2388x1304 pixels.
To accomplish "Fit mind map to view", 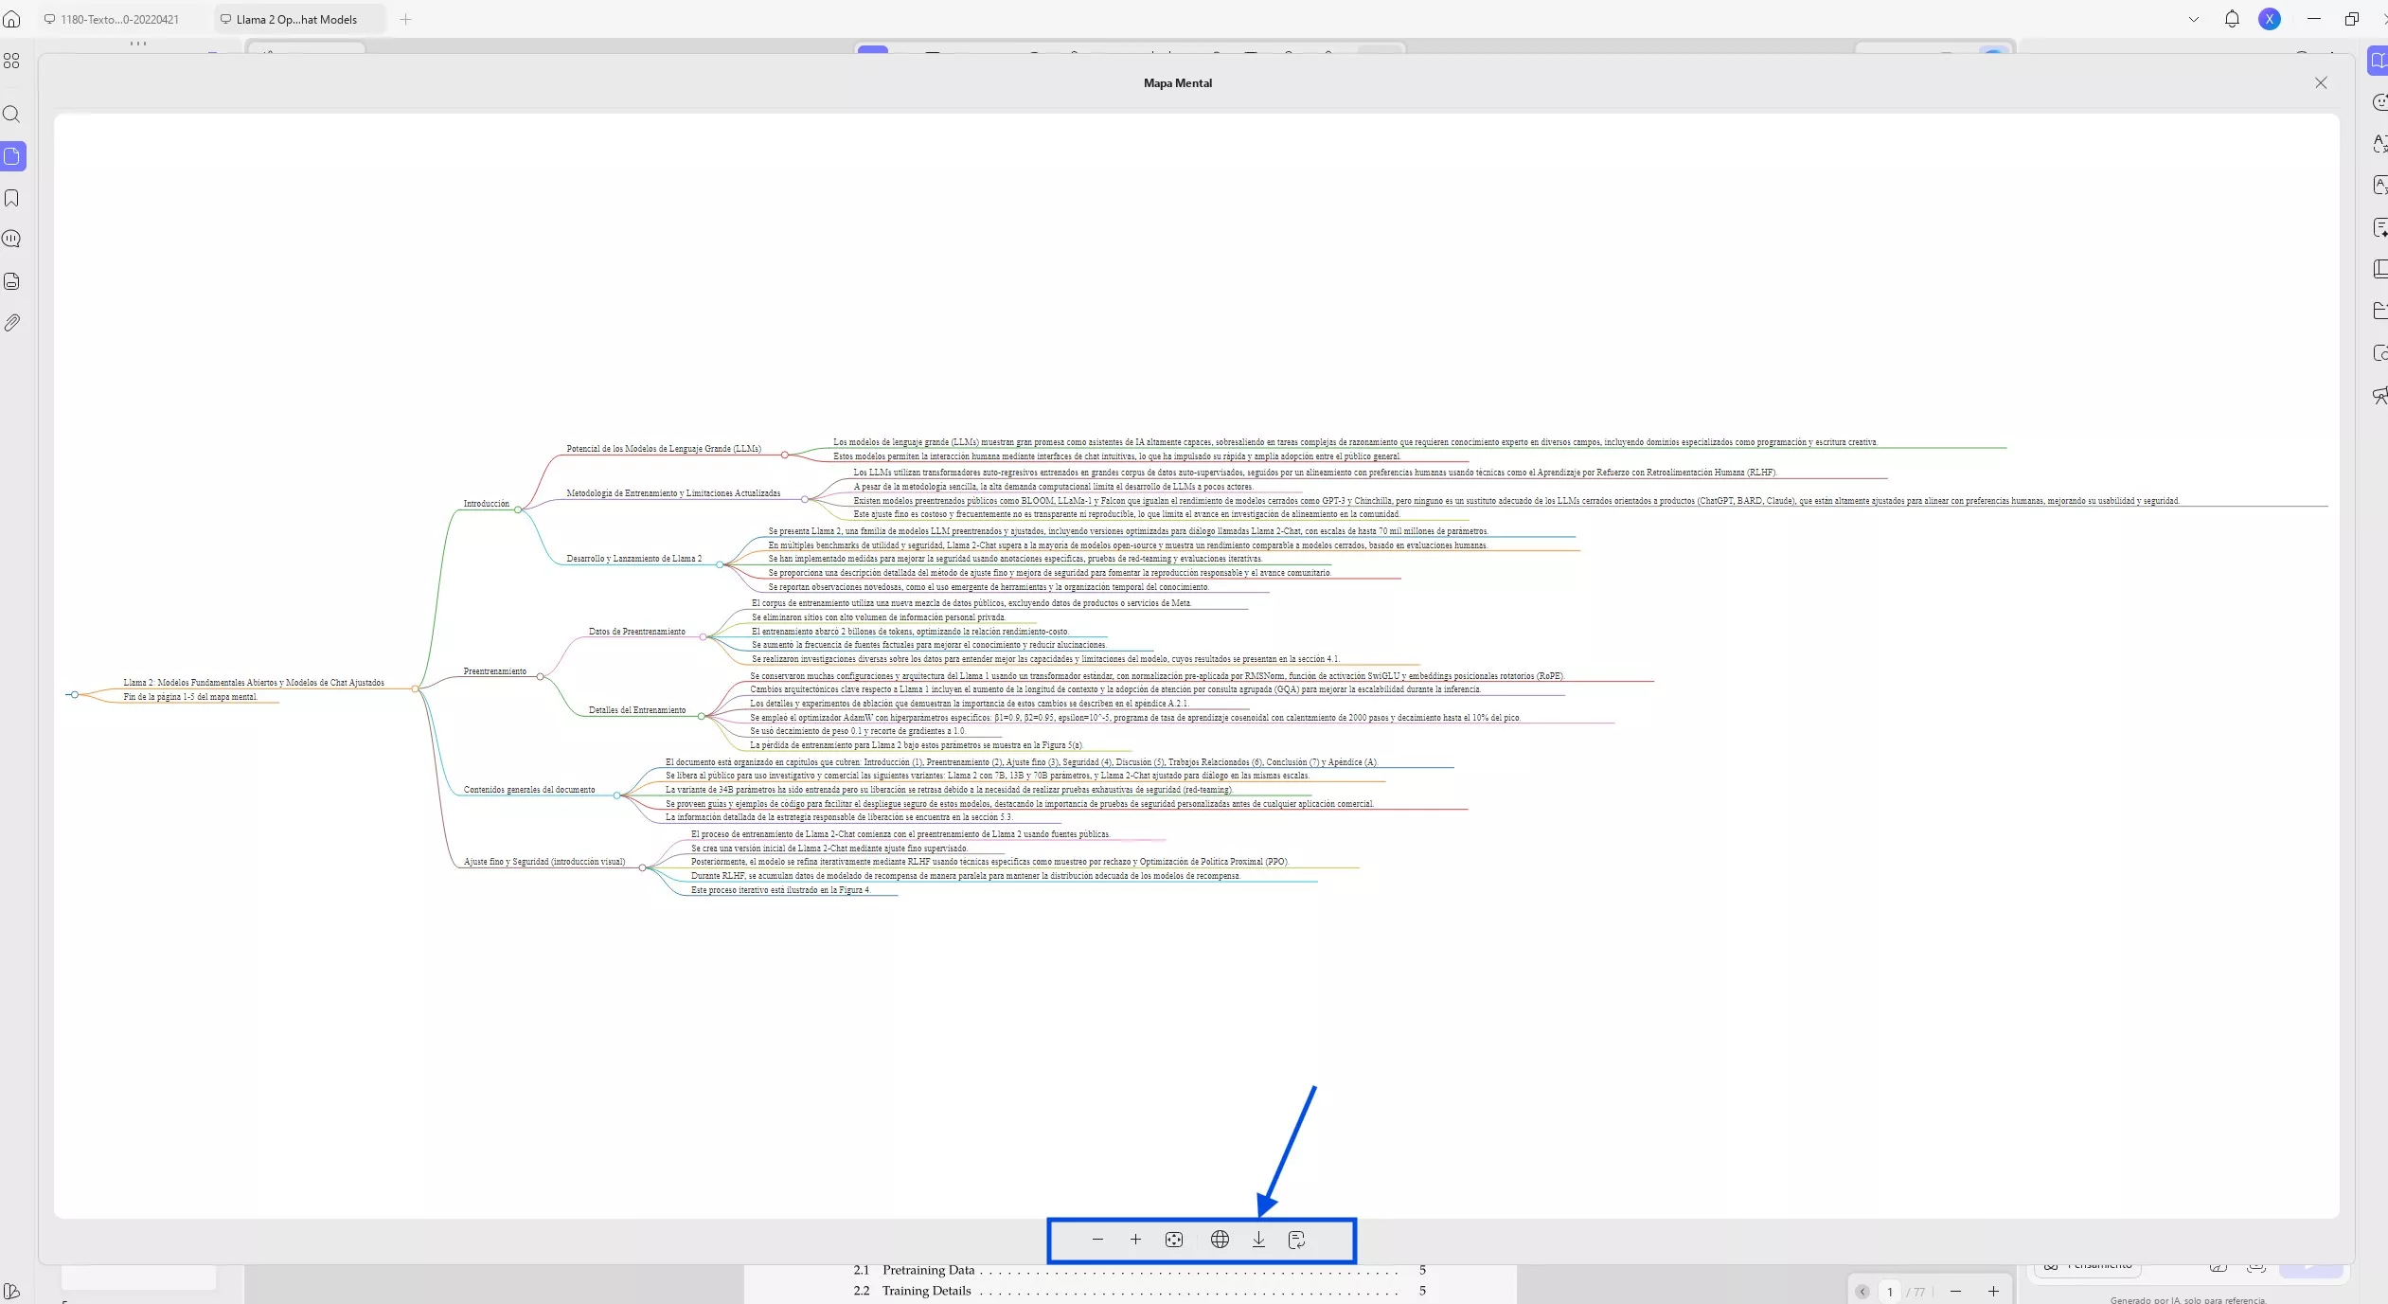I will [x=1174, y=1240].
